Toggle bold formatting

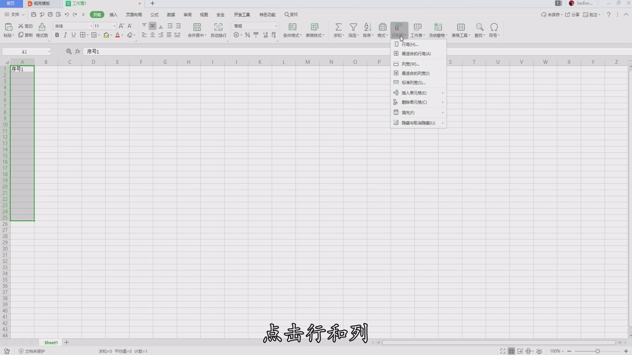57,35
